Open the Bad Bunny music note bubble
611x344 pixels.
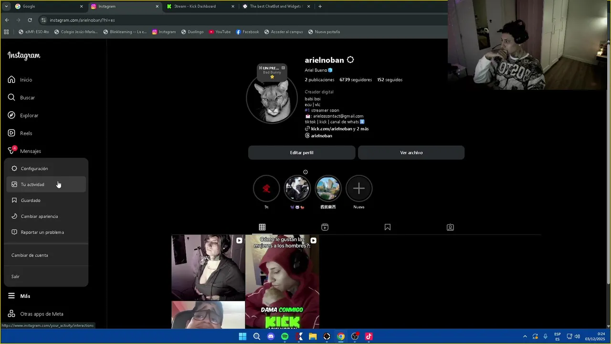coord(272,72)
